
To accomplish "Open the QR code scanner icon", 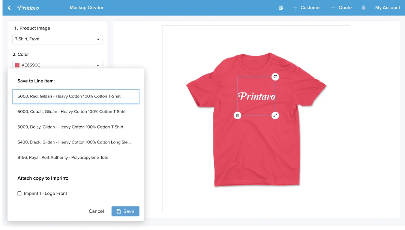I will tap(281, 8).
